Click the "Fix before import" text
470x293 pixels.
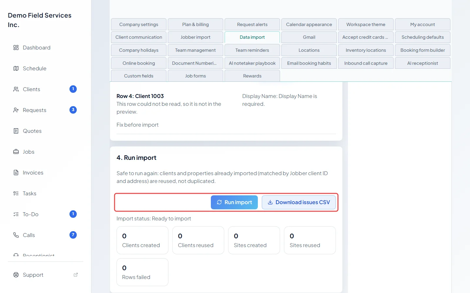point(137,125)
